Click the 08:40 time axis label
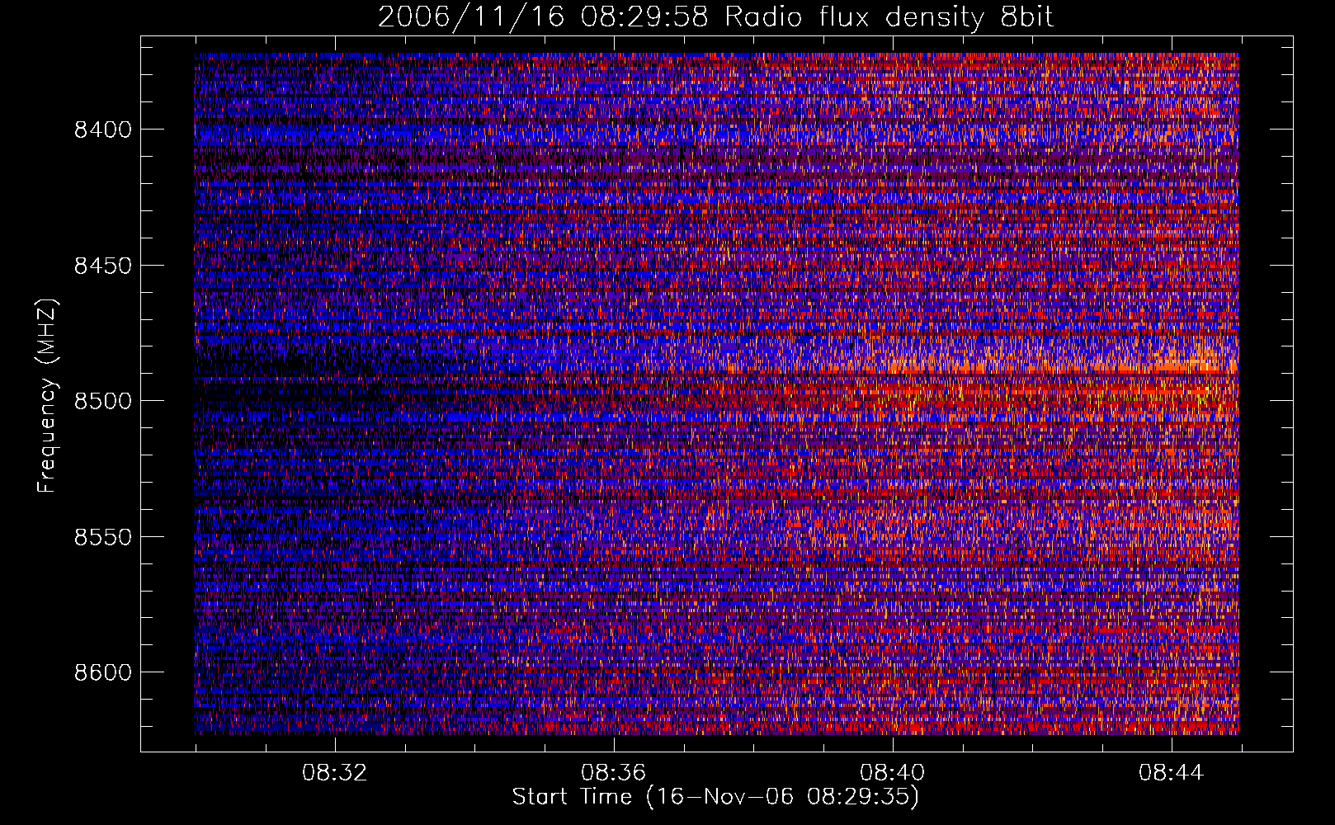This screenshot has width=1335, height=825. point(892,773)
